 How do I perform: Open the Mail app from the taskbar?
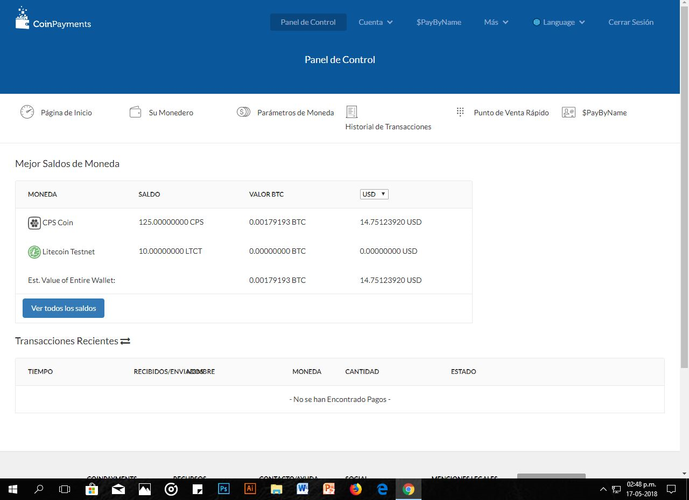118,489
